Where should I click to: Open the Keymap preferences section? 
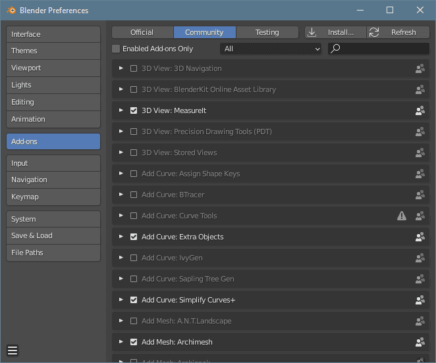[x=53, y=197]
